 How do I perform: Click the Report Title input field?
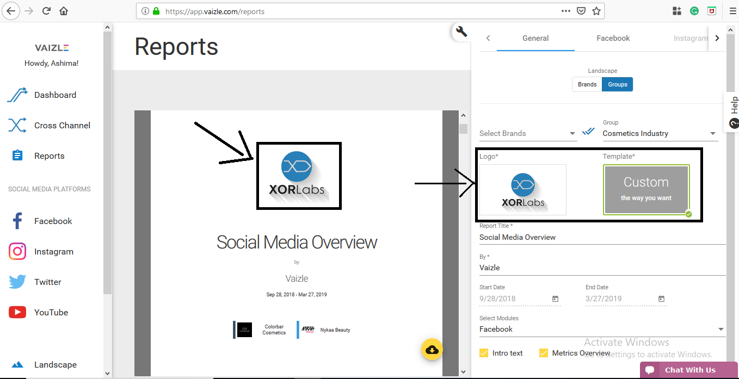pos(602,237)
